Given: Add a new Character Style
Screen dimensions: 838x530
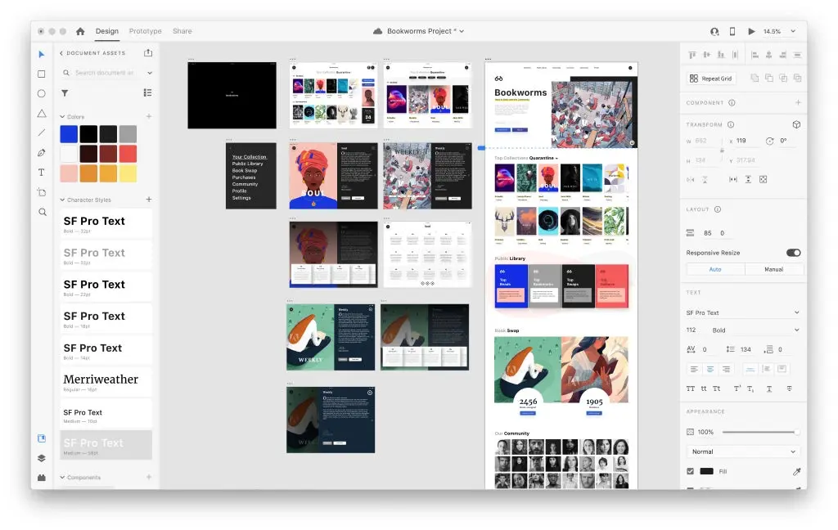Looking at the screenshot, I should (148, 200).
